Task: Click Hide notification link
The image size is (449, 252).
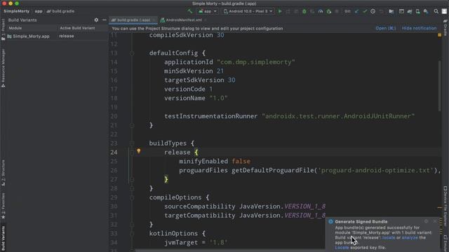Action: (x=419, y=28)
